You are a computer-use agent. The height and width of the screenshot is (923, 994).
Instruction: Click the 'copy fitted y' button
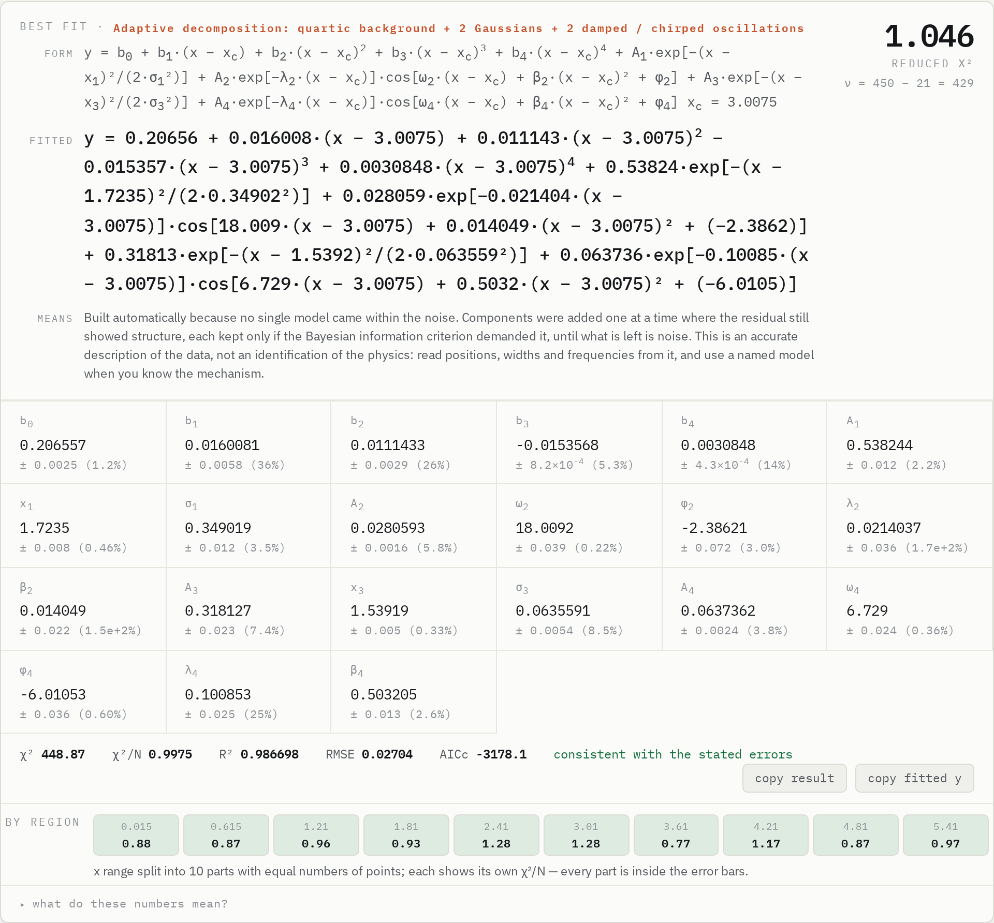pyautogui.click(x=914, y=778)
